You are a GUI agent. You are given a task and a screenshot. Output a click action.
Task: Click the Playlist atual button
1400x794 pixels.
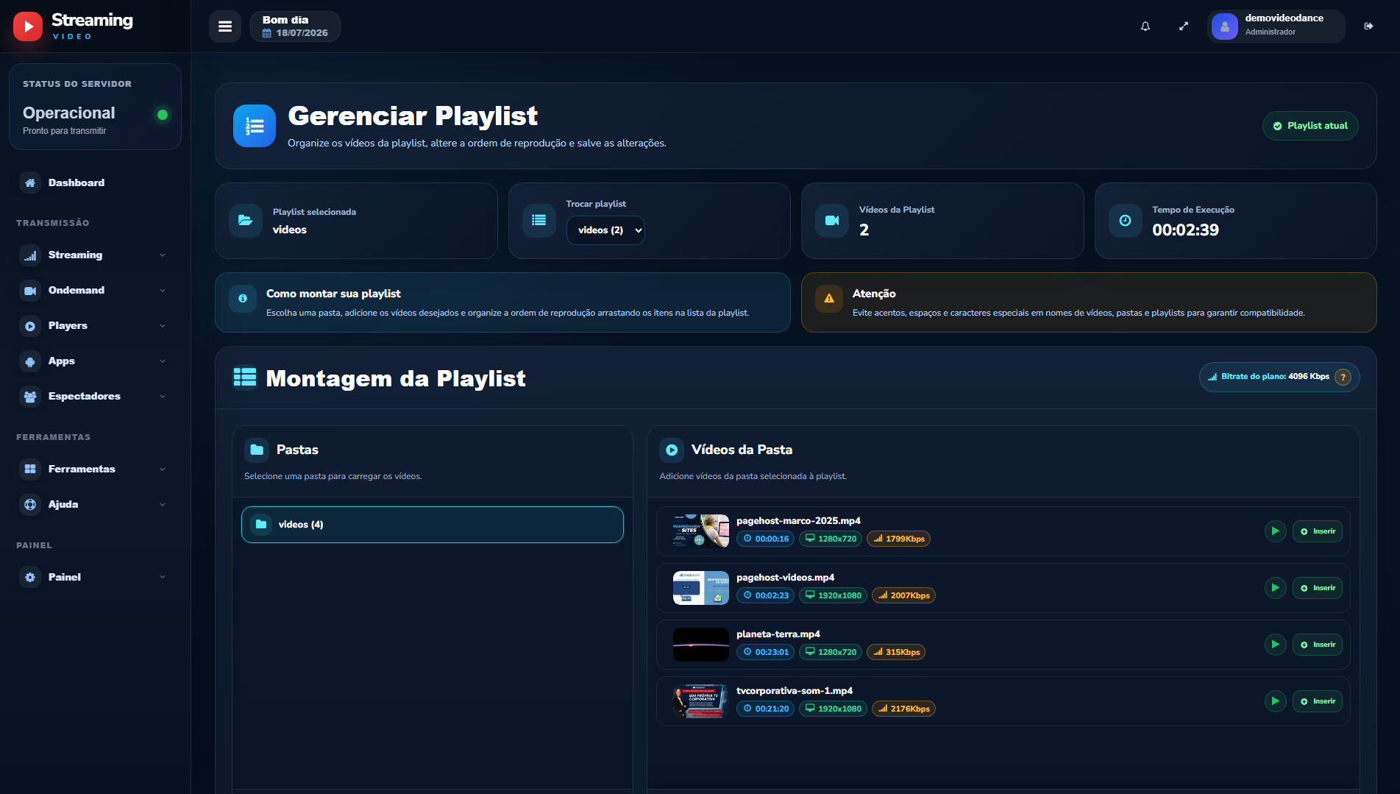(1310, 126)
